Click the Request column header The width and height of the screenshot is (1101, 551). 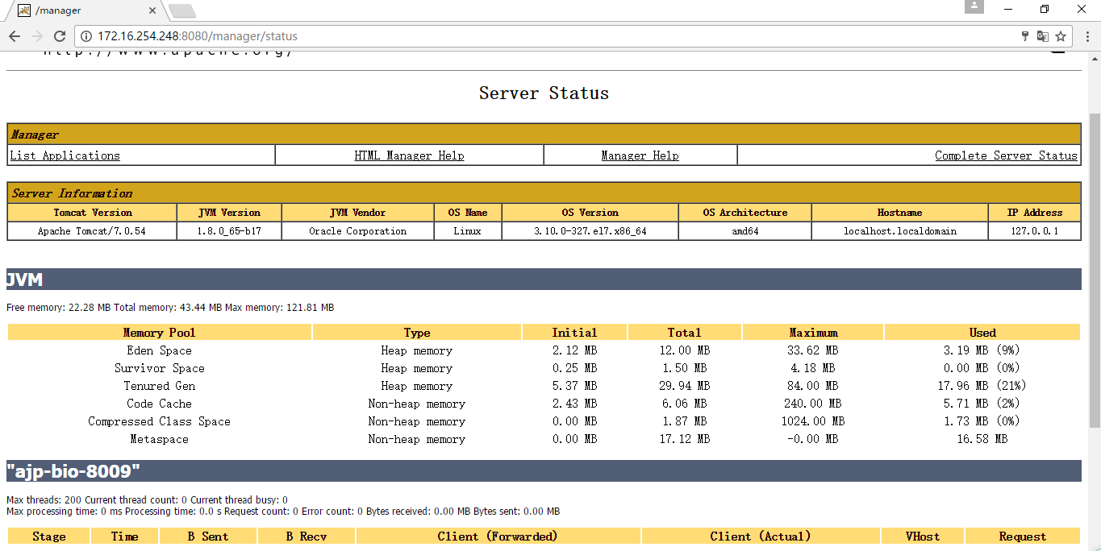1023,536
